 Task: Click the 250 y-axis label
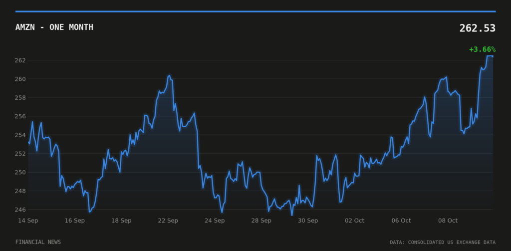point(20,172)
